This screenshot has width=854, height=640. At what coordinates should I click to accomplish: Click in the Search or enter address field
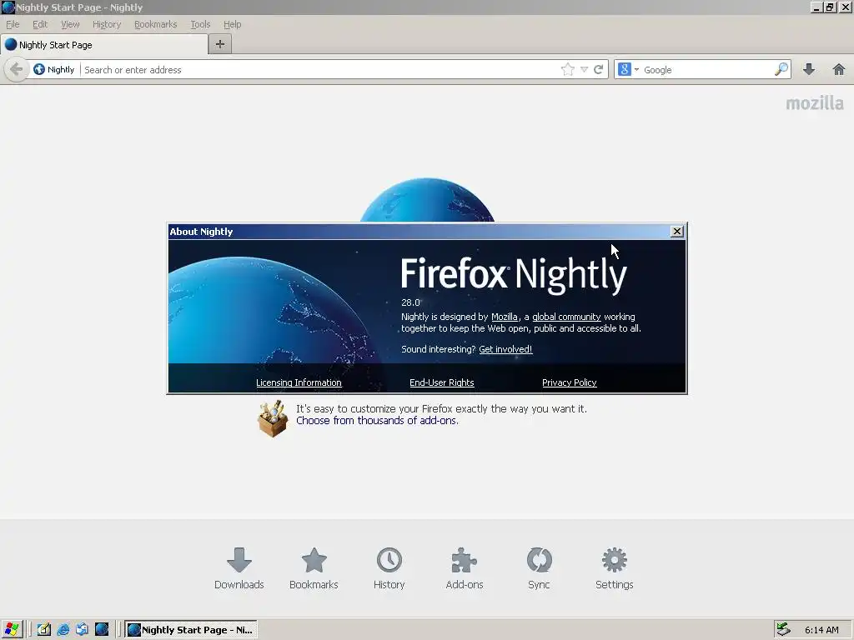click(x=319, y=70)
